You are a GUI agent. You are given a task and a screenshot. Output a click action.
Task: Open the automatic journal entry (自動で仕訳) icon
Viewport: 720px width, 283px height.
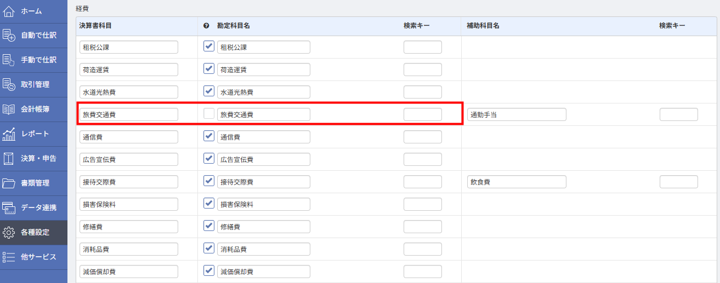(9, 36)
